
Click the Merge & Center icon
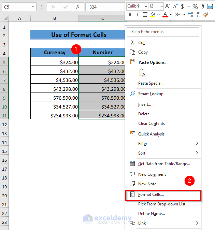210,6
